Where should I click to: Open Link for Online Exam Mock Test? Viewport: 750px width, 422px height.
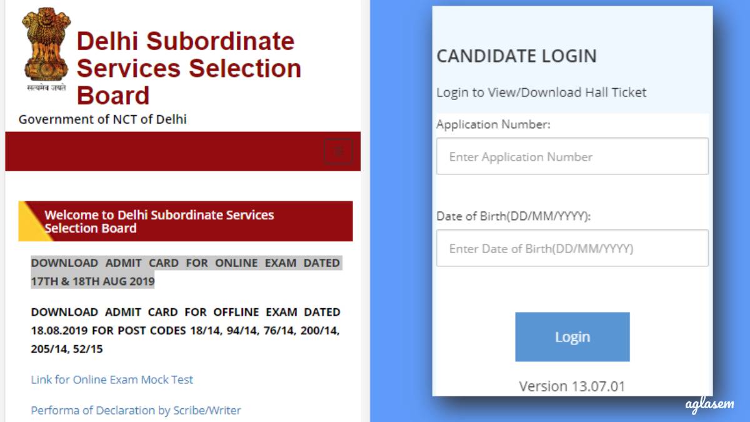pyautogui.click(x=112, y=379)
